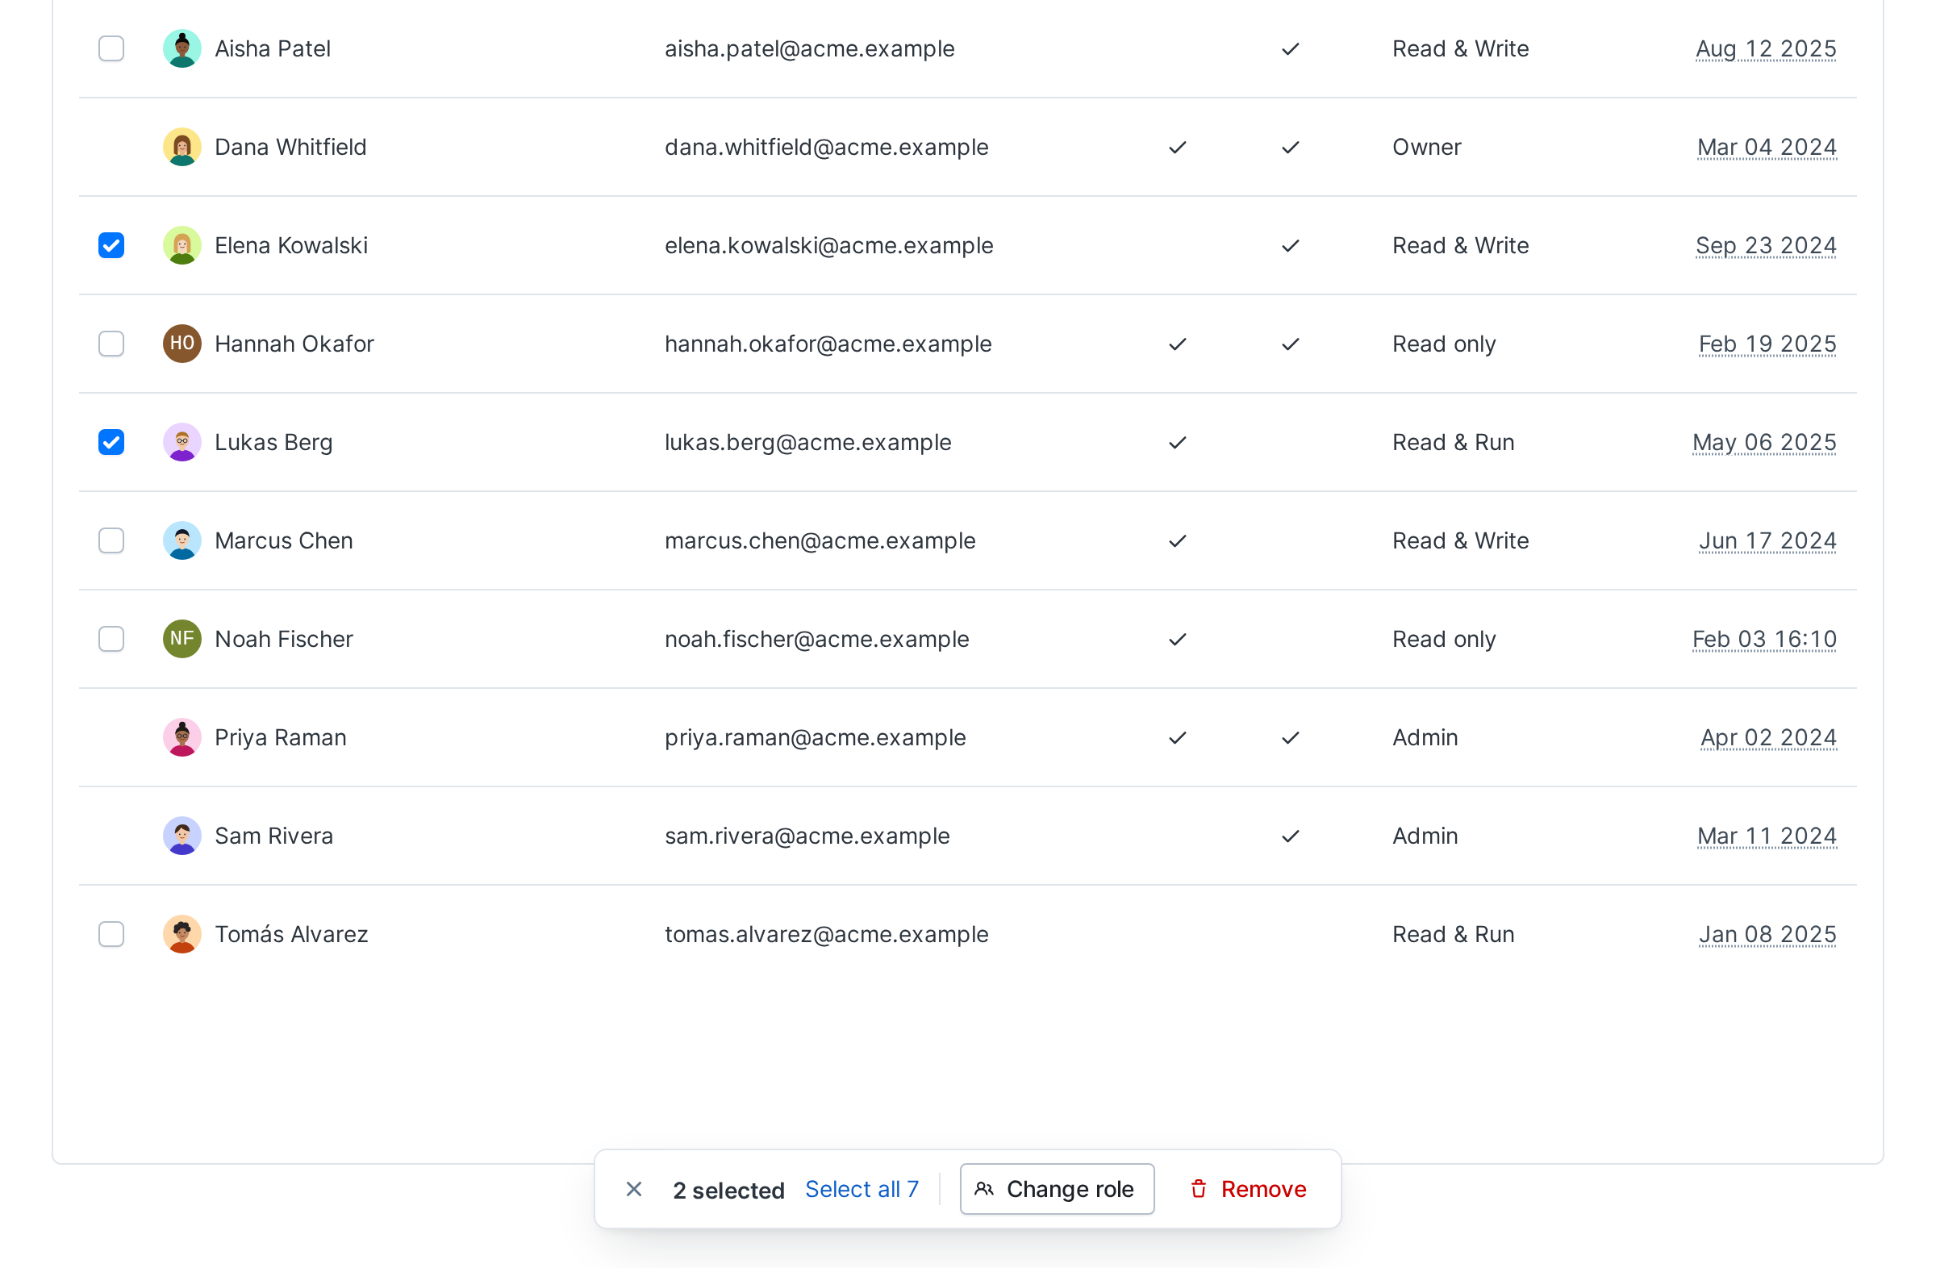
Task: Click the name Marcus Chen
Action: click(284, 541)
